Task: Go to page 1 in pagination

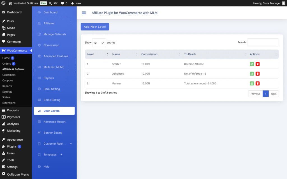Action: pos(266,94)
